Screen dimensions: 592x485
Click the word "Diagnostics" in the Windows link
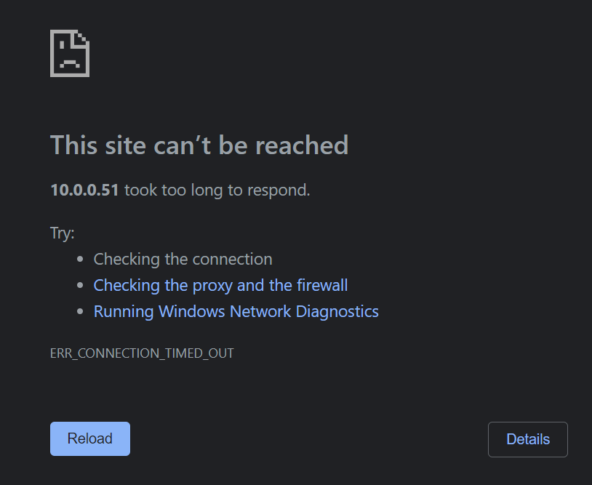pos(337,311)
